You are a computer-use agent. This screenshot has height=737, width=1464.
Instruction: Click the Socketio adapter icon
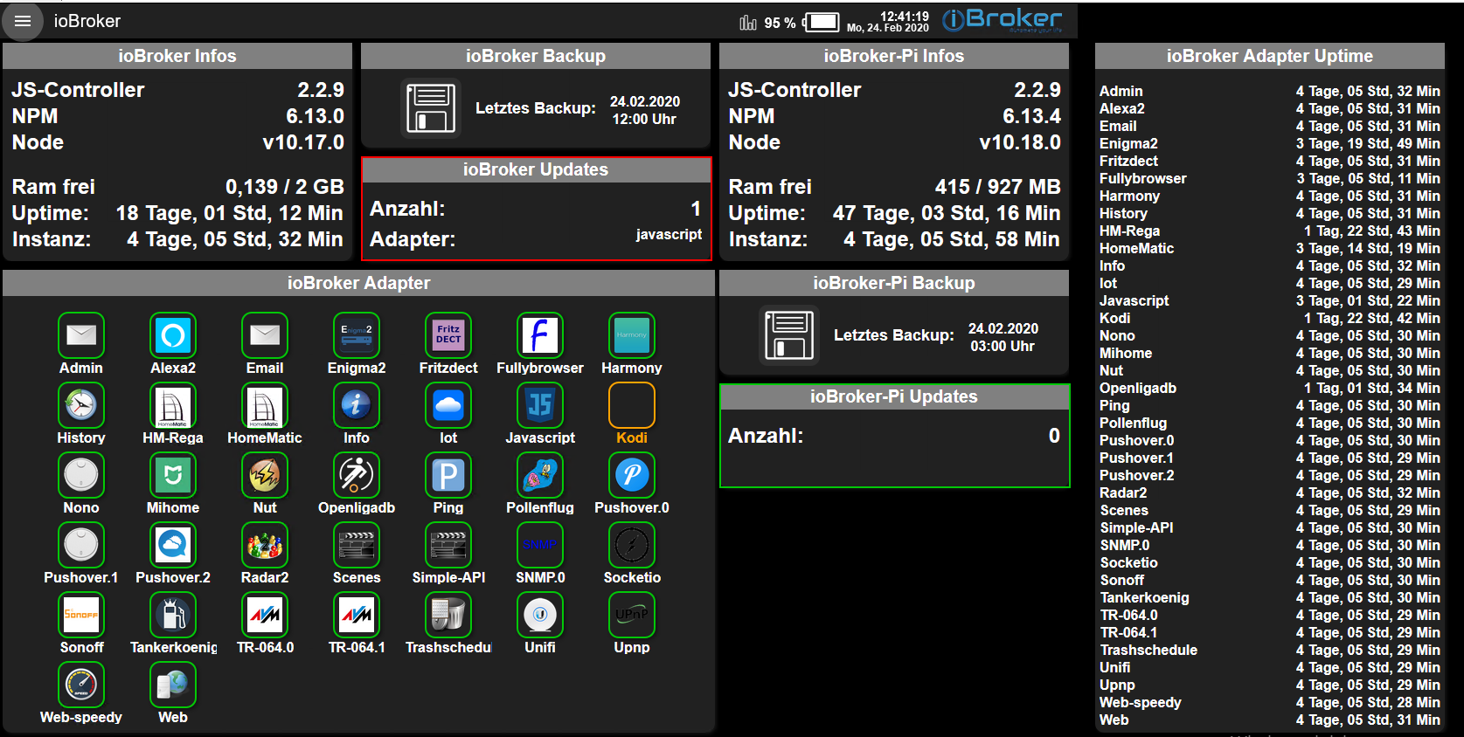[x=632, y=545]
